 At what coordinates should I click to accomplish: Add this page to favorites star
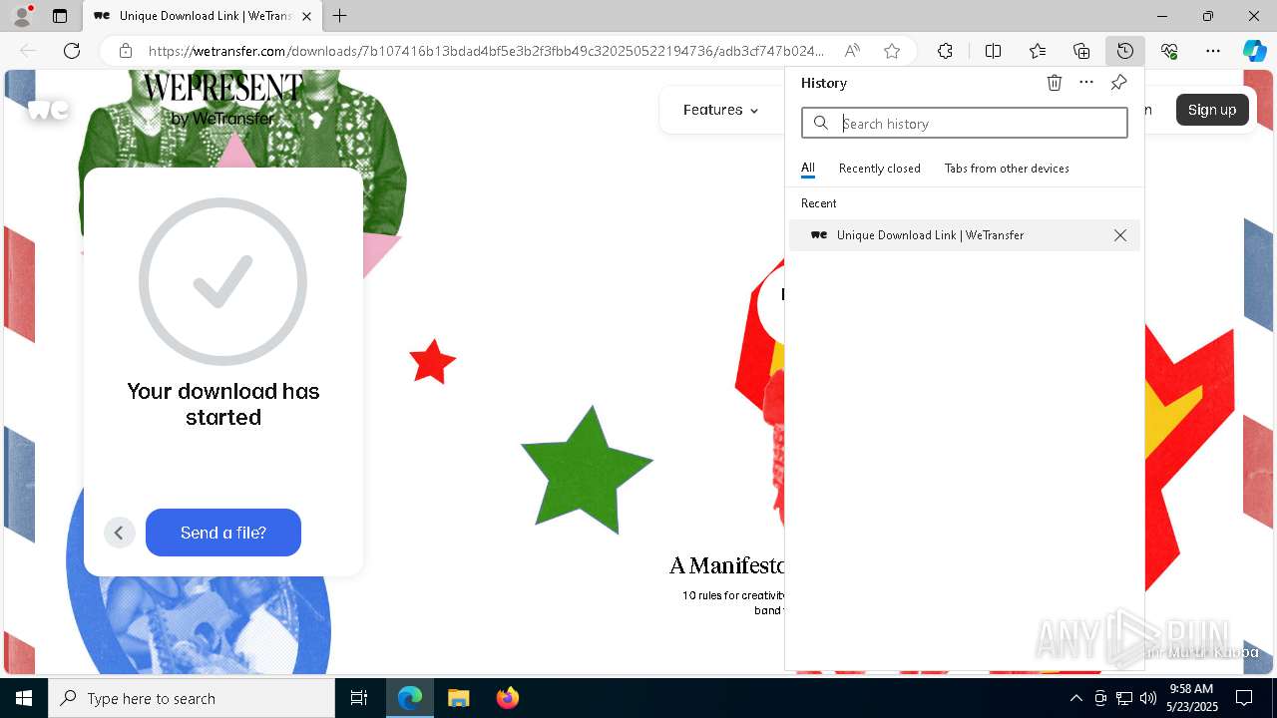(x=892, y=51)
